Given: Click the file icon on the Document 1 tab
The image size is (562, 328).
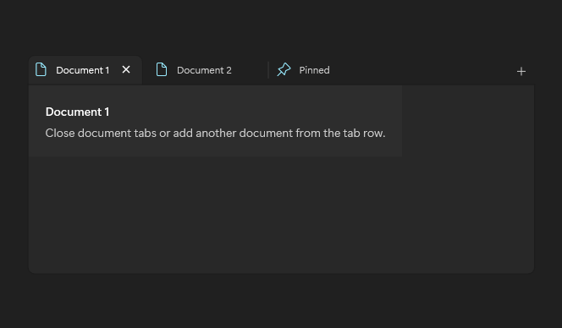Looking at the screenshot, I should pos(41,69).
